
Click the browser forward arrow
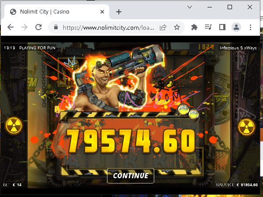(24, 27)
